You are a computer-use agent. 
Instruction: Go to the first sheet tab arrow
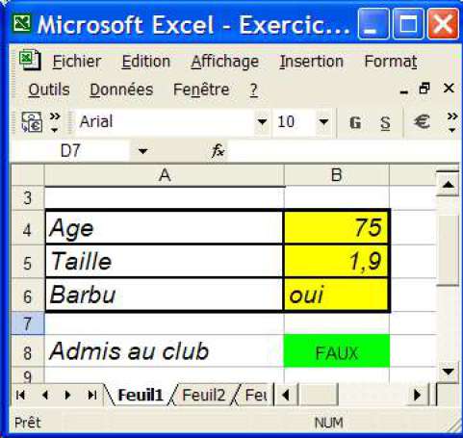pyautogui.click(x=20, y=395)
